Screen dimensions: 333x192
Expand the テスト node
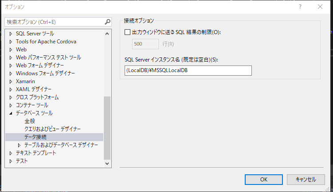[11, 161]
